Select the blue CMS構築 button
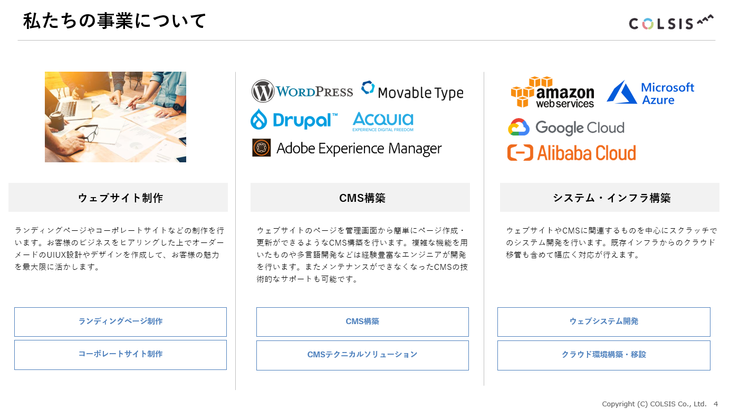The image size is (730, 410). 362,321
